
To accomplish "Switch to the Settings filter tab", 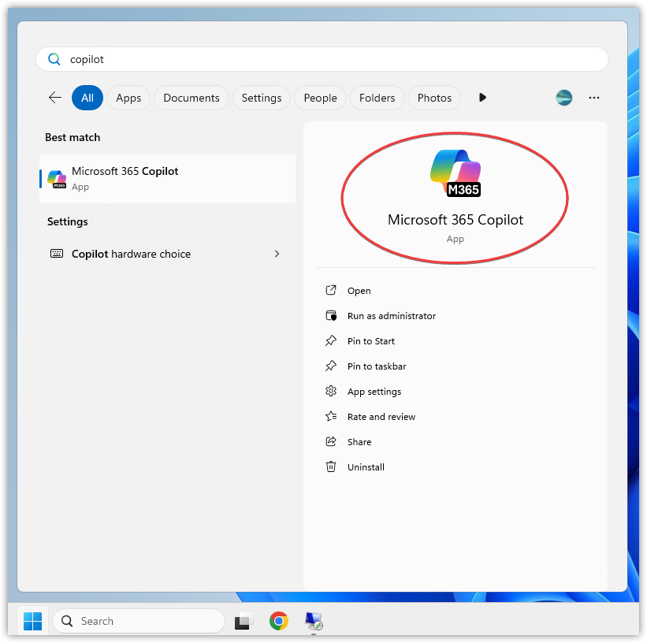I will [x=262, y=98].
